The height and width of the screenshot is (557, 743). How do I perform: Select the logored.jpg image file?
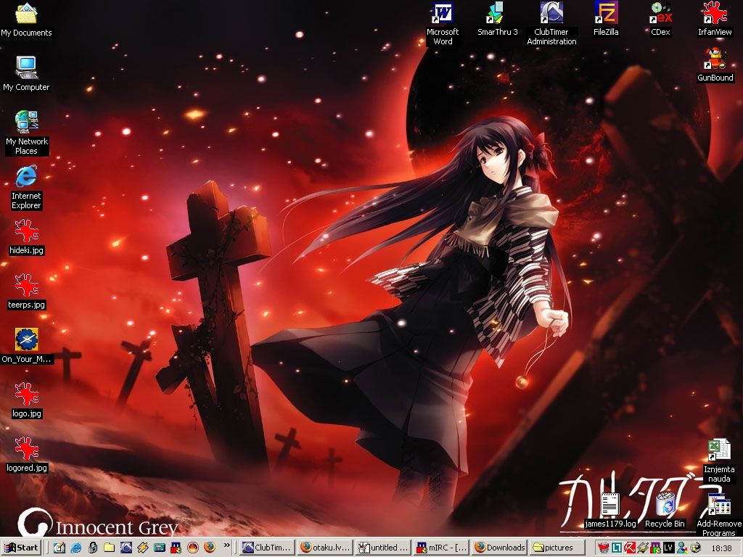pos(26,455)
